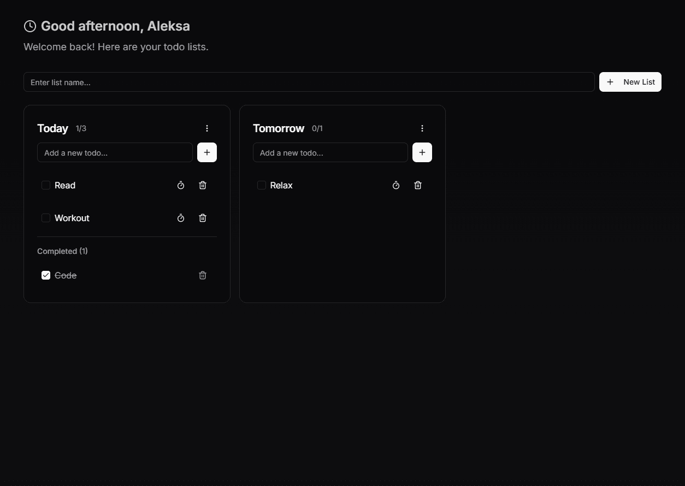This screenshot has width=685, height=486.
Task: Select the Tomorrow list header
Action: tap(279, 128)
